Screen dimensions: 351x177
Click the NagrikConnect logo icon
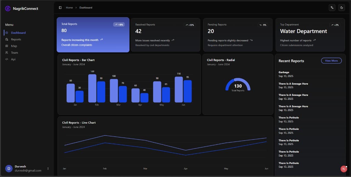coord(8,9)
